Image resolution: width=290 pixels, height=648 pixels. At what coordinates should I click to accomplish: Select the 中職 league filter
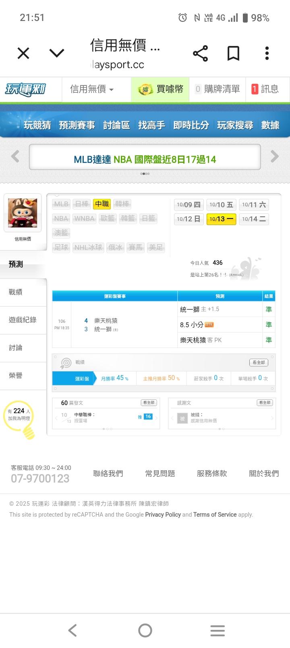click(102, 204)
